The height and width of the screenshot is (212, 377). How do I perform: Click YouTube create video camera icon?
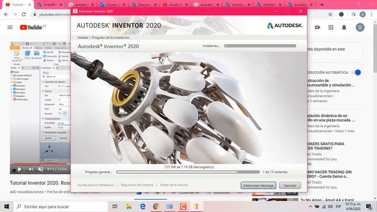[x=318, y=28]
